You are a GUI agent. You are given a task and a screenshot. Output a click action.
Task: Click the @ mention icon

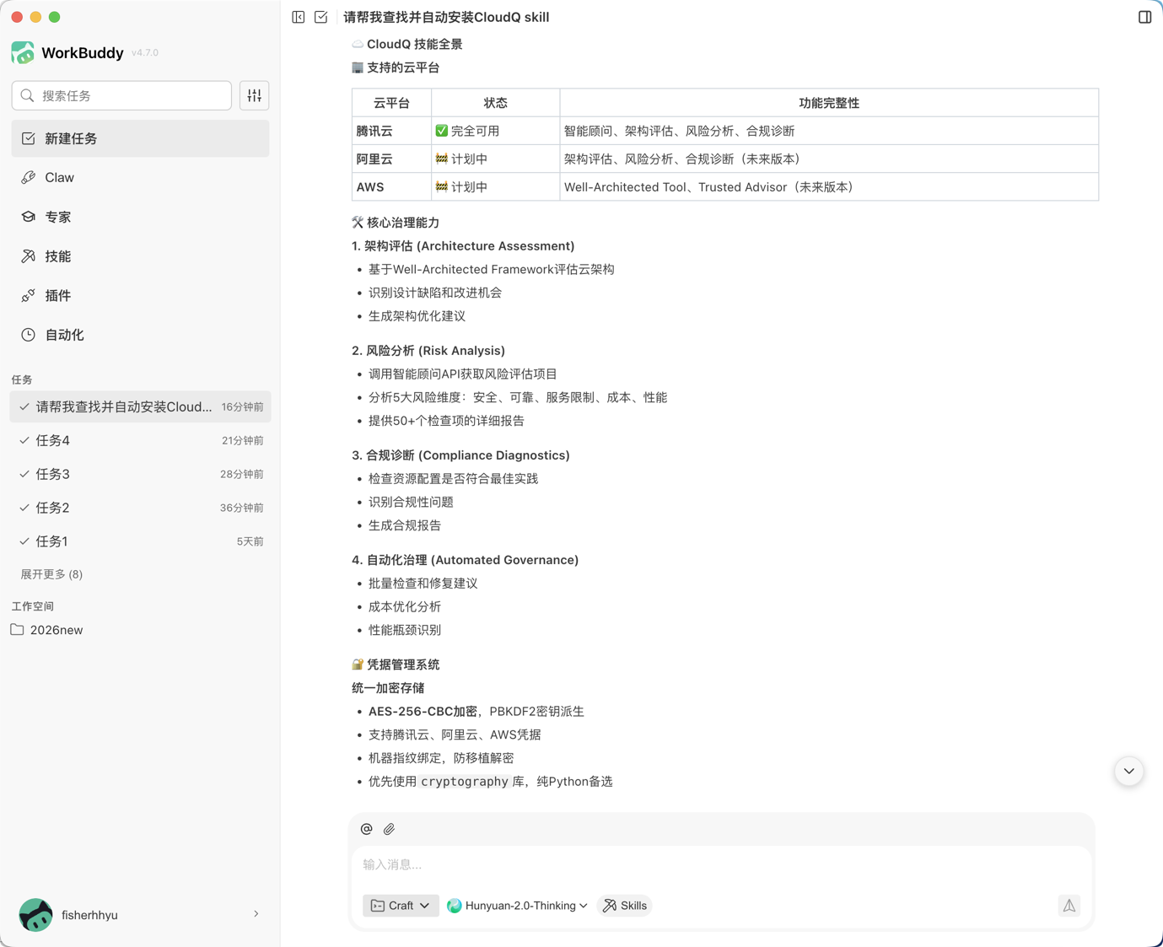tap(366, 829)
